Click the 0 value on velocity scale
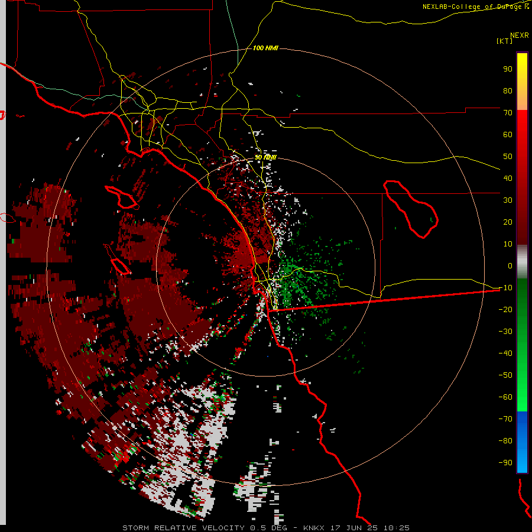The image size is (532, 532). [x=510, y=265]
